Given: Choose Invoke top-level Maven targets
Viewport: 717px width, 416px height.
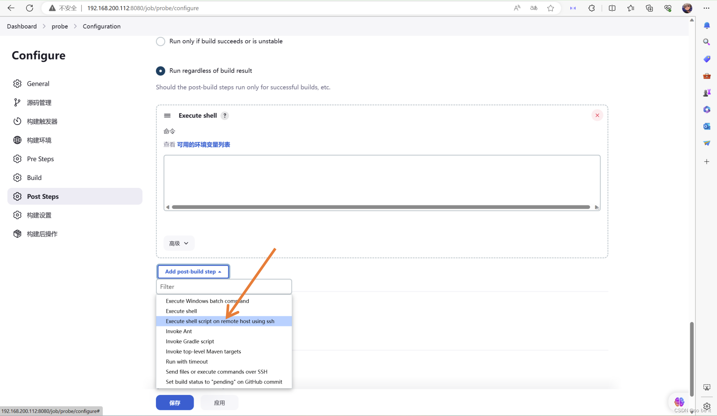Looking at the screenshot, I should point(224,352).
